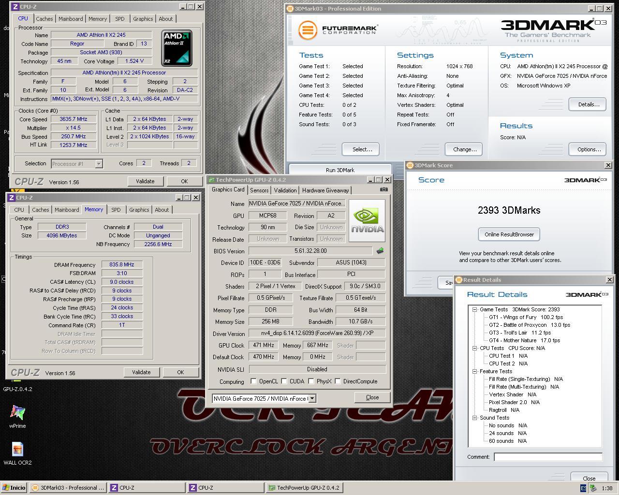Click the Options... results button
This screenshot has width=619, height=495.
[x=588, y=149]
